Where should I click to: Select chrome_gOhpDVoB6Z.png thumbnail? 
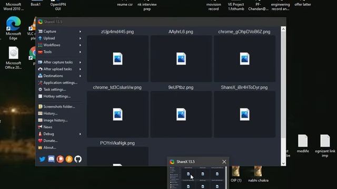tap(244, 59)
